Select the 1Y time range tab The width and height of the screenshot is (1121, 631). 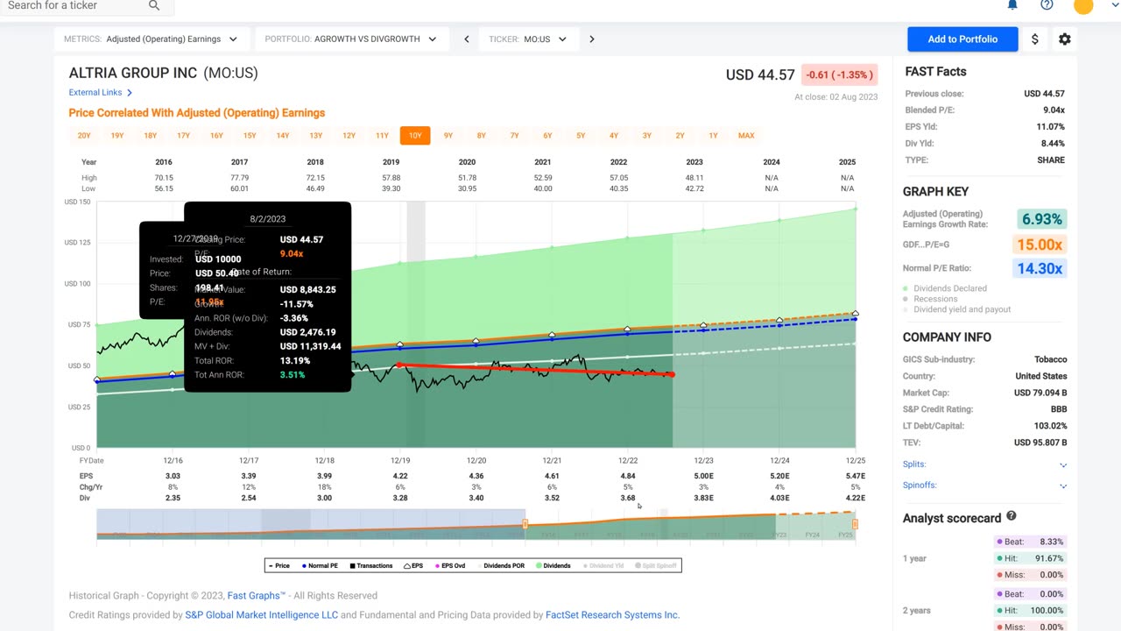(x=713, y=136)
